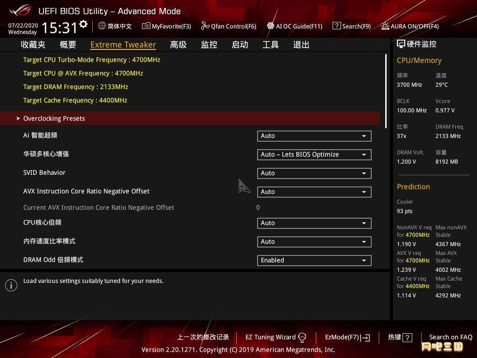477x358 pixels.
Task: Click the 华硕多核心增强 label
Action: (46, 154)
